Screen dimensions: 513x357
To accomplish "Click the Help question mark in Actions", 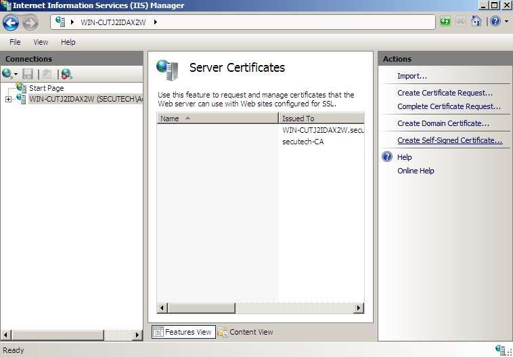I will point(387,156).
